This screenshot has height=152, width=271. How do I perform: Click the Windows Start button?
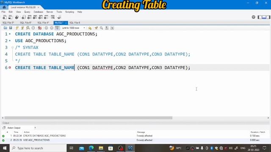point(5,148)
